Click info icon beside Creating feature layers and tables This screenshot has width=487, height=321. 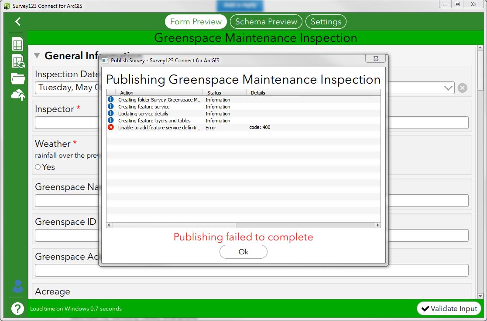point(110,120)
